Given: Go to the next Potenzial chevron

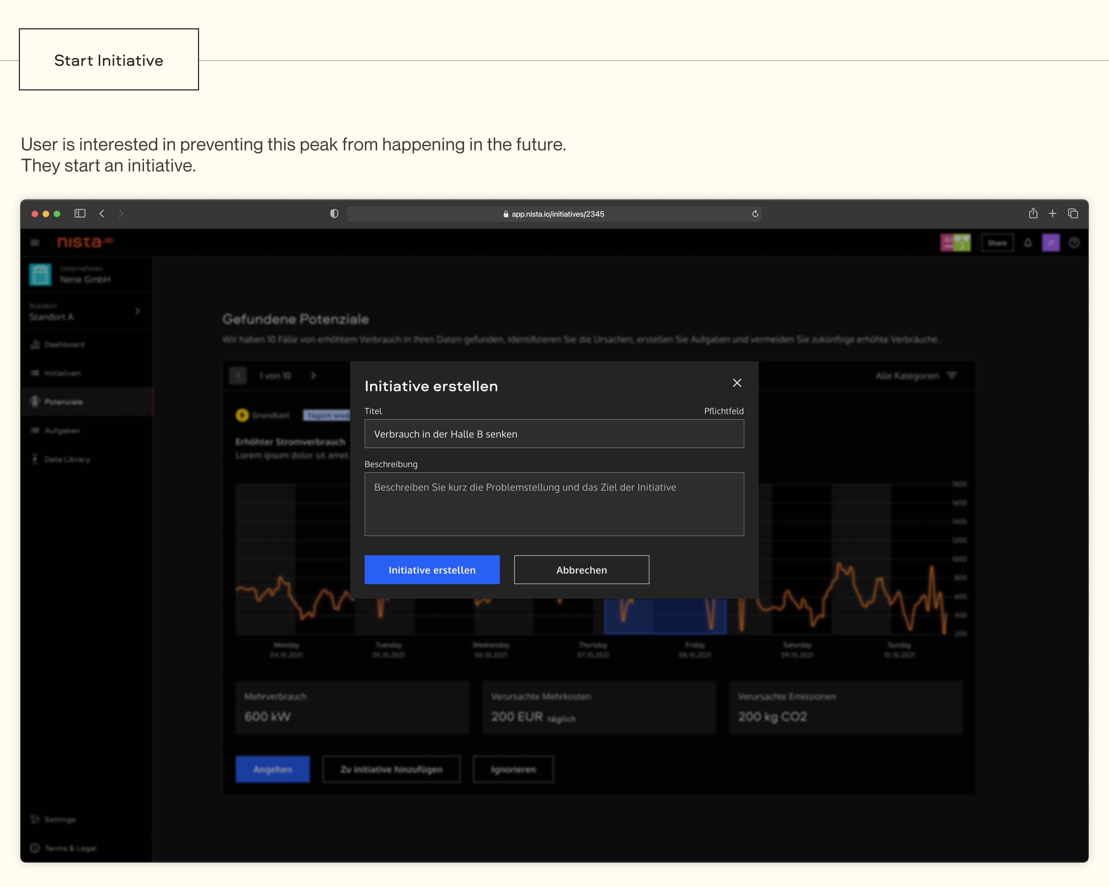Looking at the screenshot, I should pos(313,376).
